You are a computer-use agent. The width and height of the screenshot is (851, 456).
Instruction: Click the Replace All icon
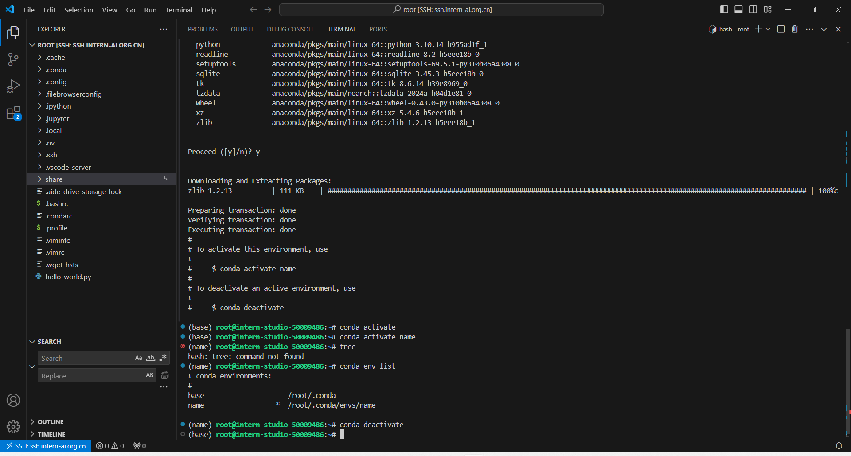165,375
